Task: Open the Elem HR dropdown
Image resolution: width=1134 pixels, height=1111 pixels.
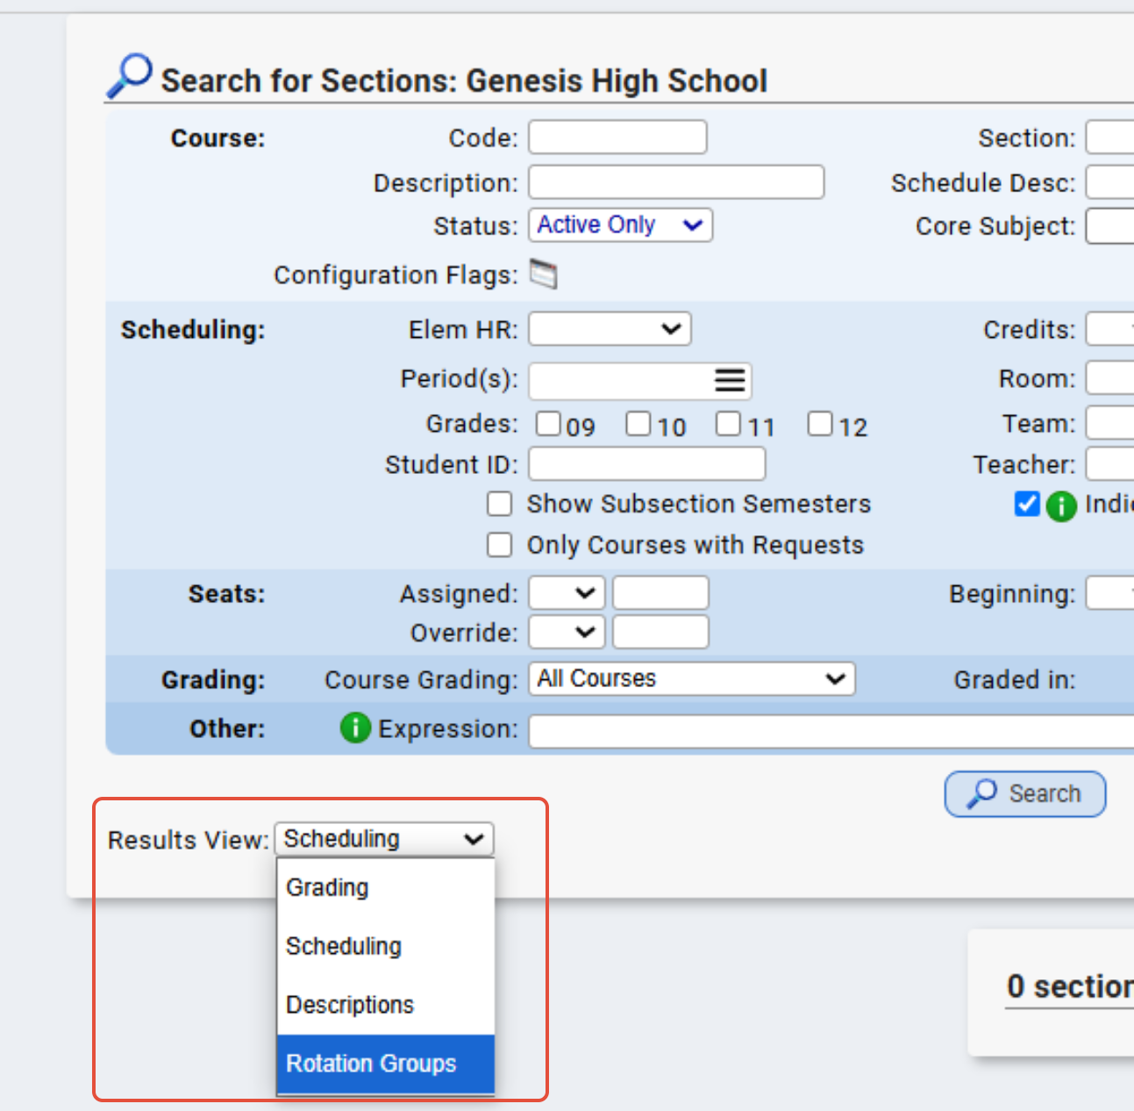Action: [x=610, y=329]
